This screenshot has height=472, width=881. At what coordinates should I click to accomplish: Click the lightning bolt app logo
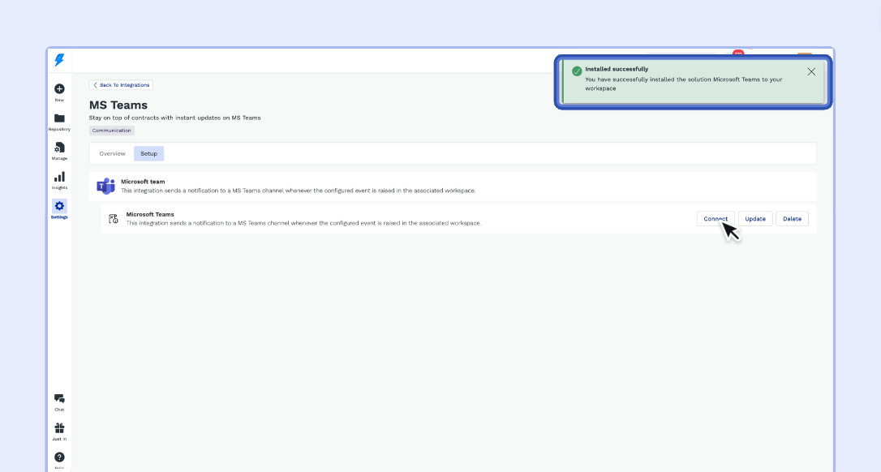click(59, 59)
